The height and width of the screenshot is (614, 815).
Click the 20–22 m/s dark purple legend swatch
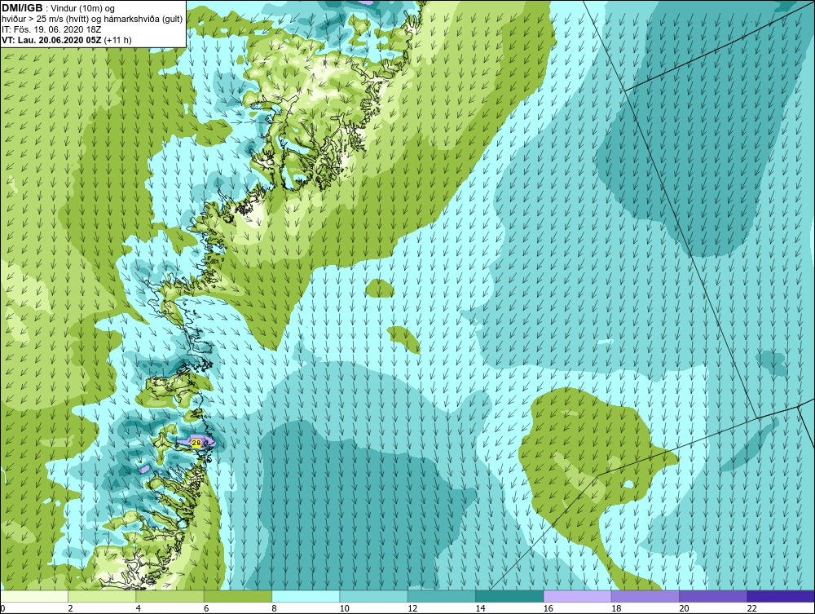coord(713,596)
